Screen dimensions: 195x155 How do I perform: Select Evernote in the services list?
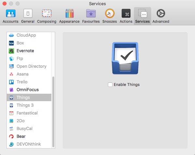tap(29, 51)
